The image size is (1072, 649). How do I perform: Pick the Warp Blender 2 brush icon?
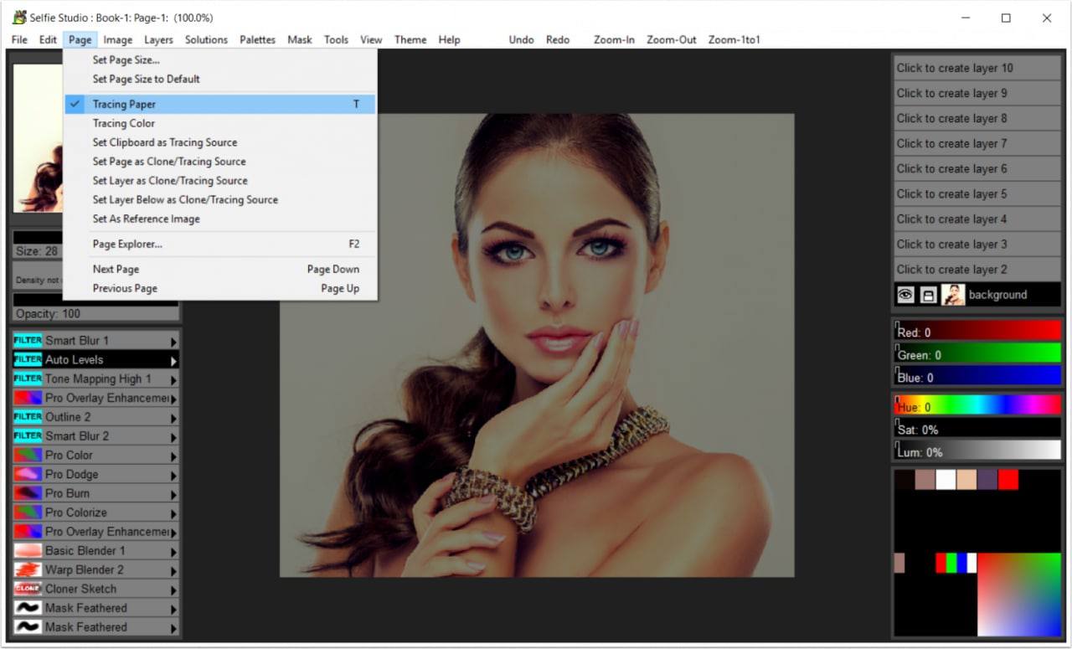pos(28,570)
